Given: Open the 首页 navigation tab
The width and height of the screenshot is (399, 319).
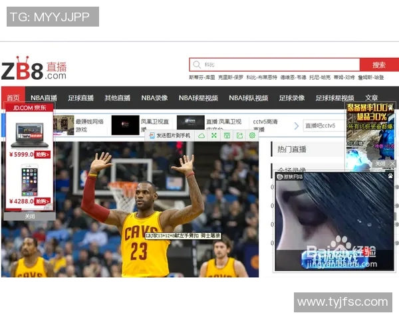Looking at the screenshot, I should point(13,98).
